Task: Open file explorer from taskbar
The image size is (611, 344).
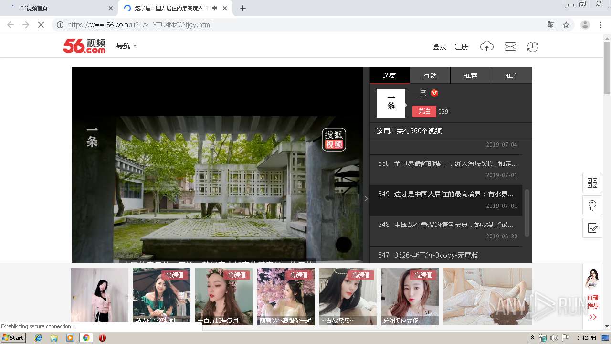Action: coord(54,338)
